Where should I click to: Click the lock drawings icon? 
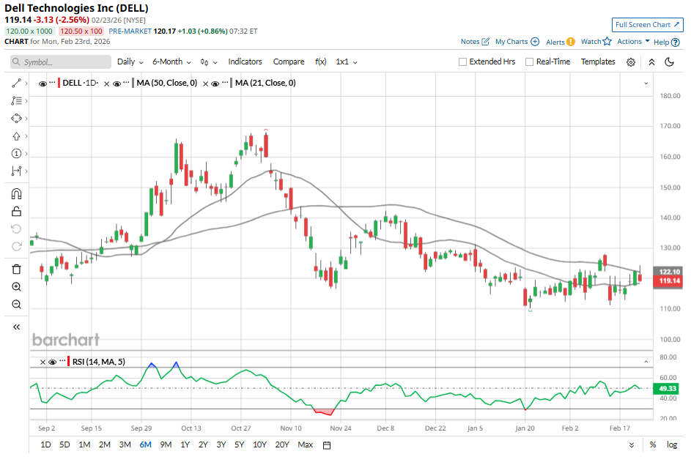(16, 212)
